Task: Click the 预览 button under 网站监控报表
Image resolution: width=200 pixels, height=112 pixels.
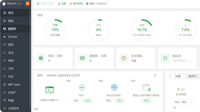Action: pyautogui.click(x=108, y=101)
